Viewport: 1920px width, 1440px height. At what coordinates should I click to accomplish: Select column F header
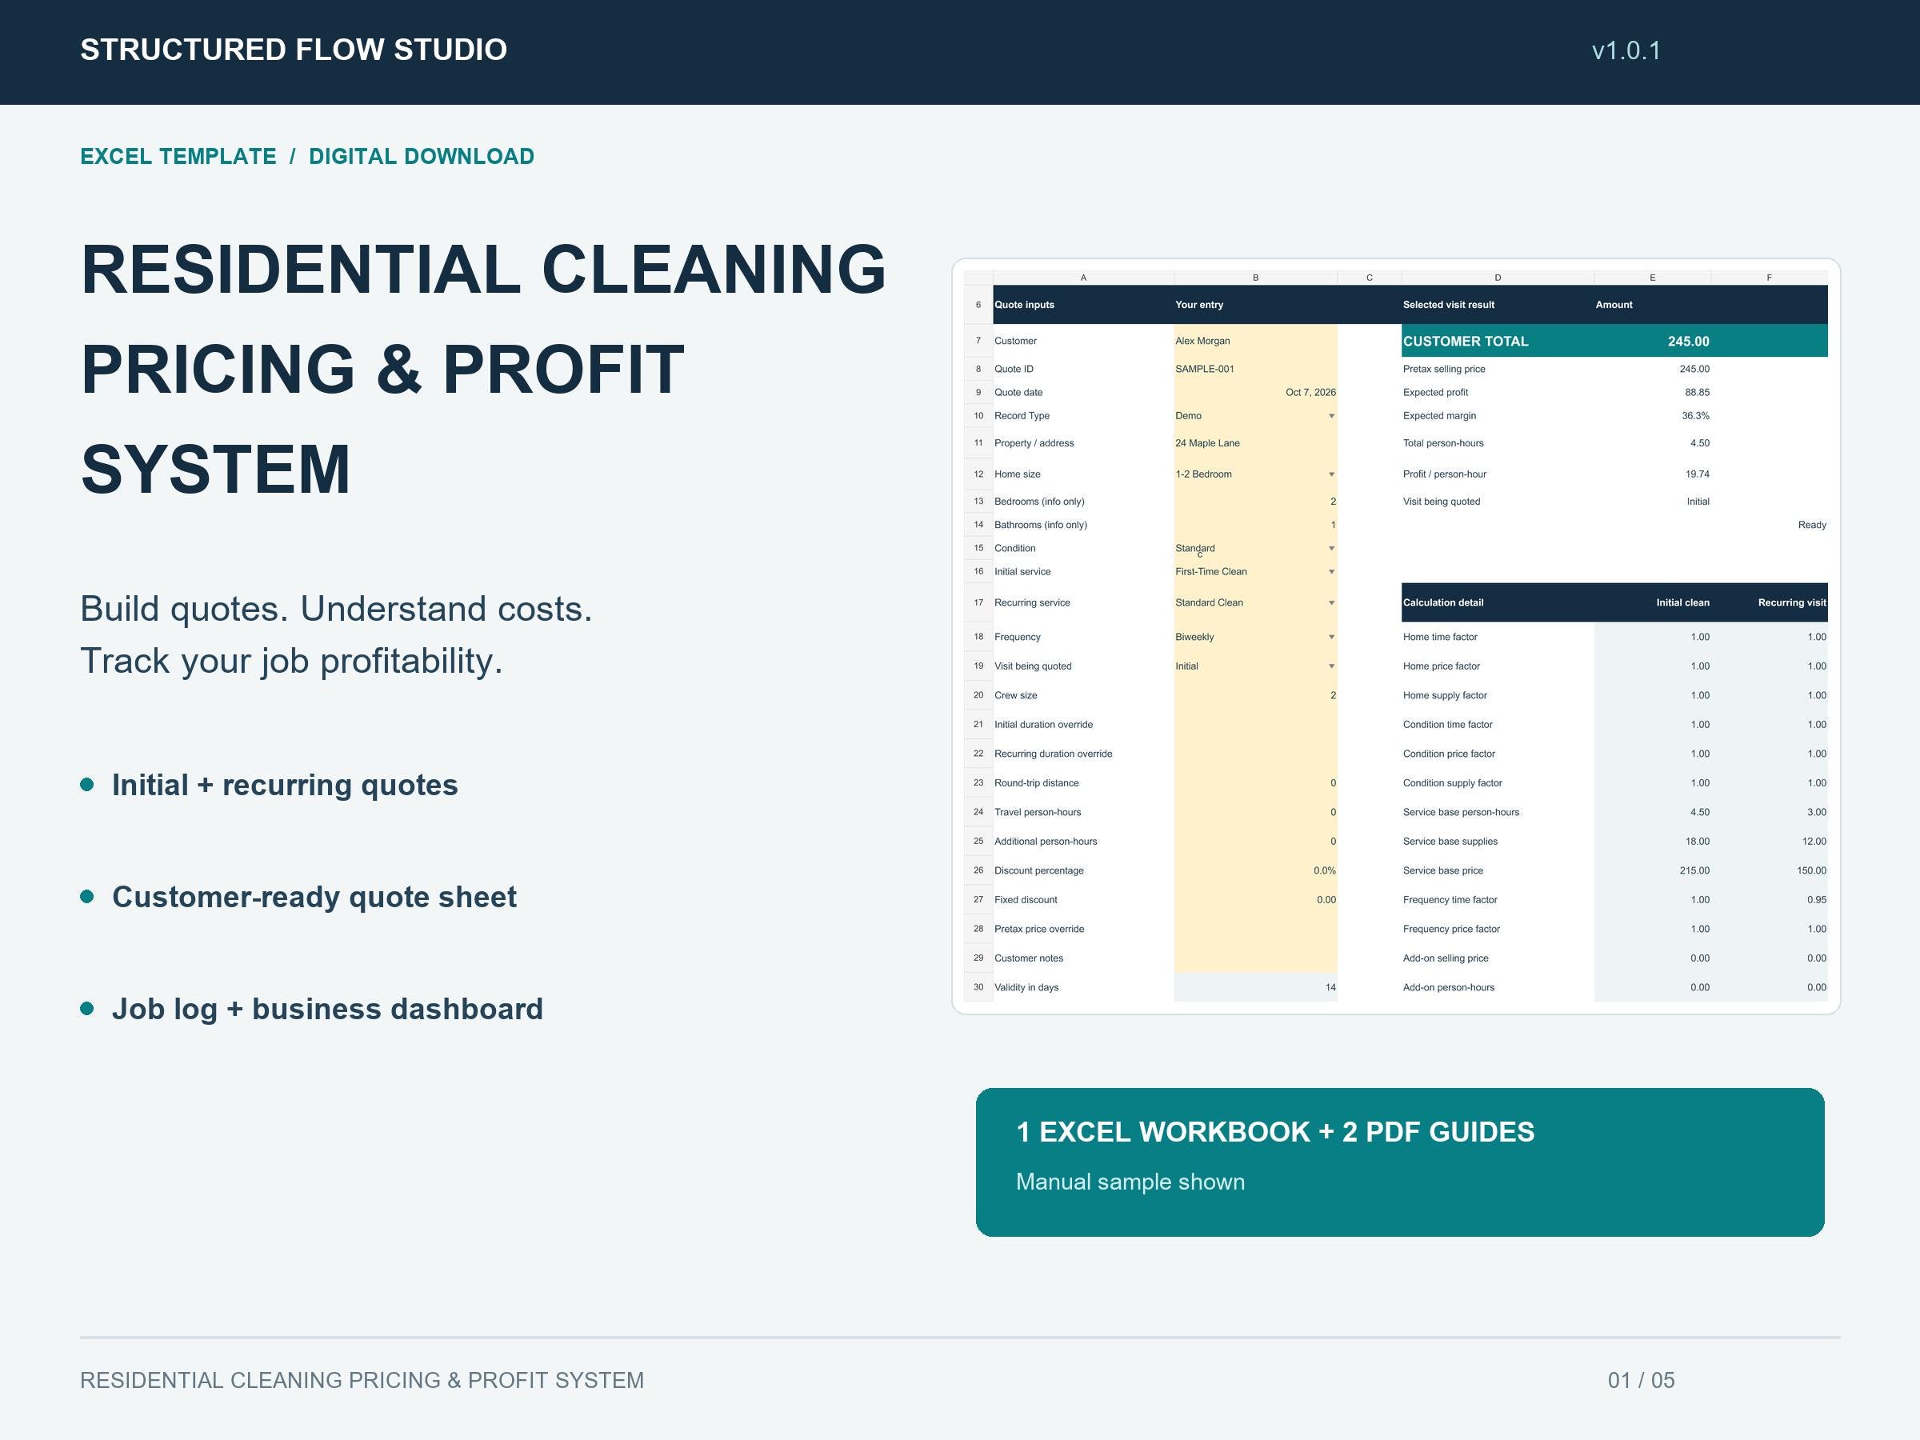pos(1769,278)
